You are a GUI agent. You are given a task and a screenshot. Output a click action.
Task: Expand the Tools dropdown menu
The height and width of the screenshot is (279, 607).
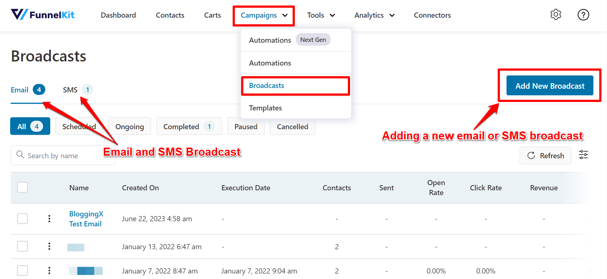[x=321, y=15]
